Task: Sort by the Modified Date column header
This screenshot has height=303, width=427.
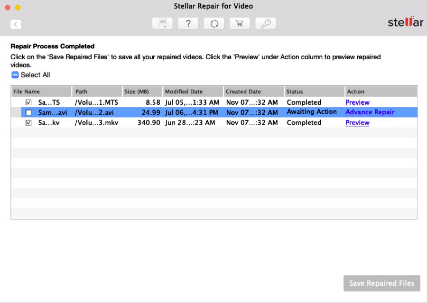Action: pos(193,92)
